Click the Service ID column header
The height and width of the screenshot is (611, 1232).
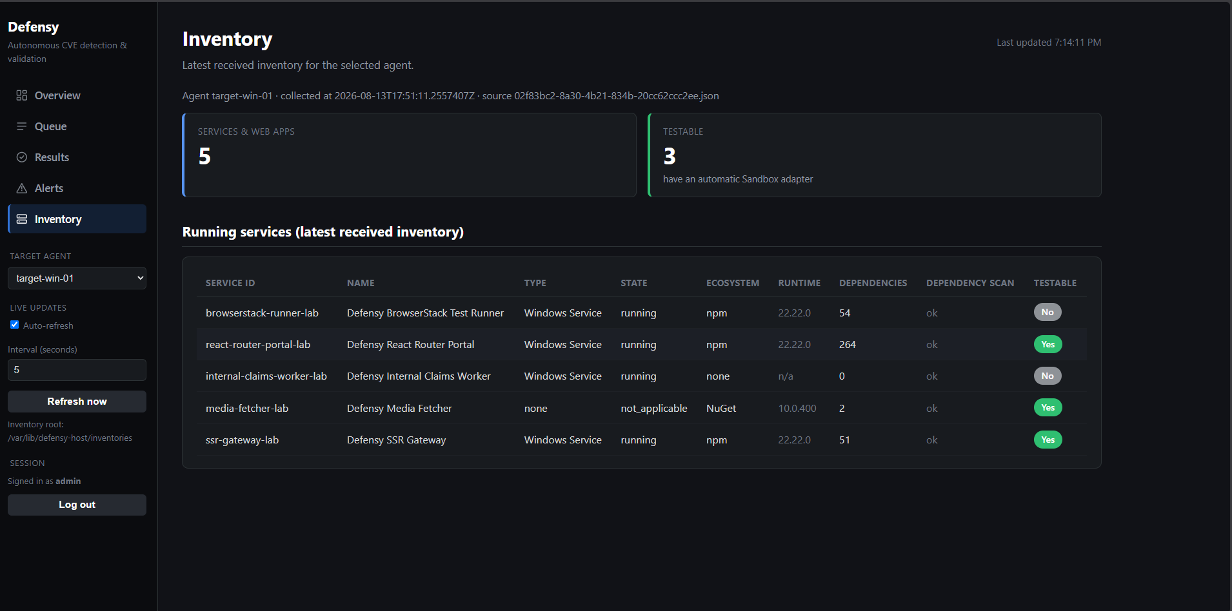pos(230,283)
